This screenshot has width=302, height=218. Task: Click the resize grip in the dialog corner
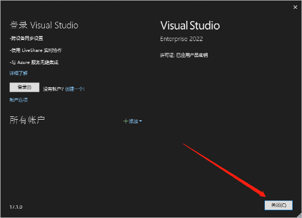pyautogui.click(x=299, y=215)
